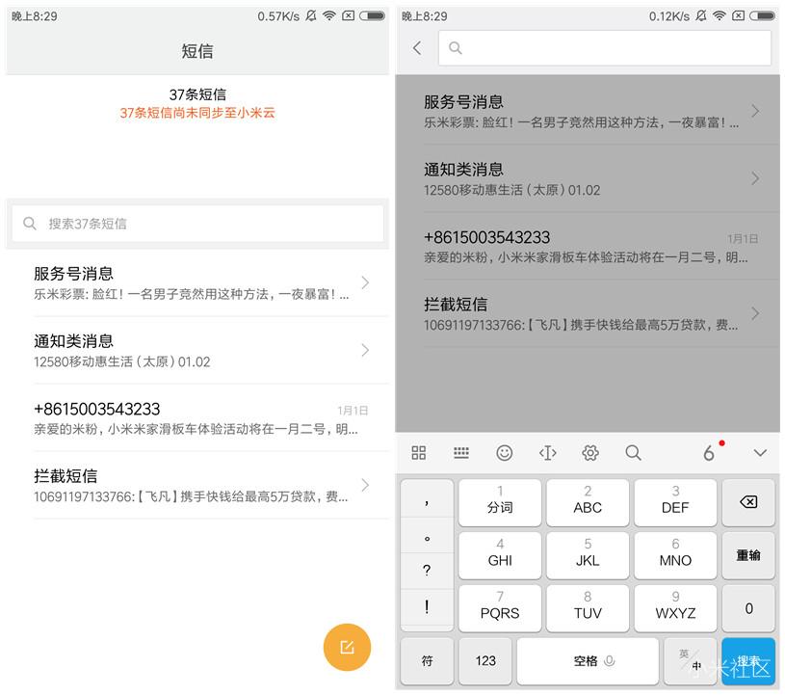The height and width of the screenshot is (695, 785).
Task: Switch to the 123 number keyboard
Action: click(x=485, y=661)
